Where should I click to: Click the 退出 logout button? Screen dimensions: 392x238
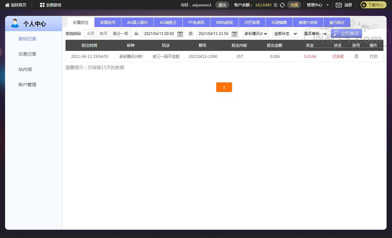pyautogui.click(x=222, y=5)
